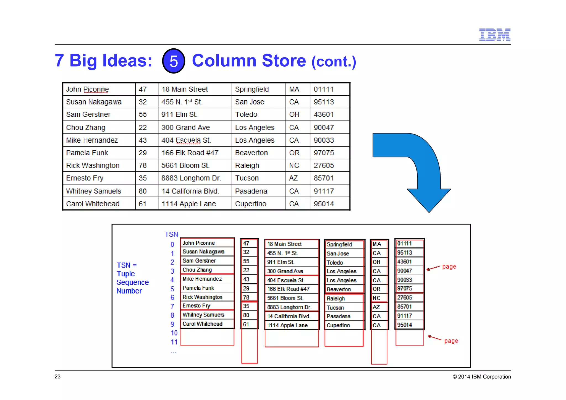
Task: Click '01111' in column-store diagram
Action: (x=405, y=244)
